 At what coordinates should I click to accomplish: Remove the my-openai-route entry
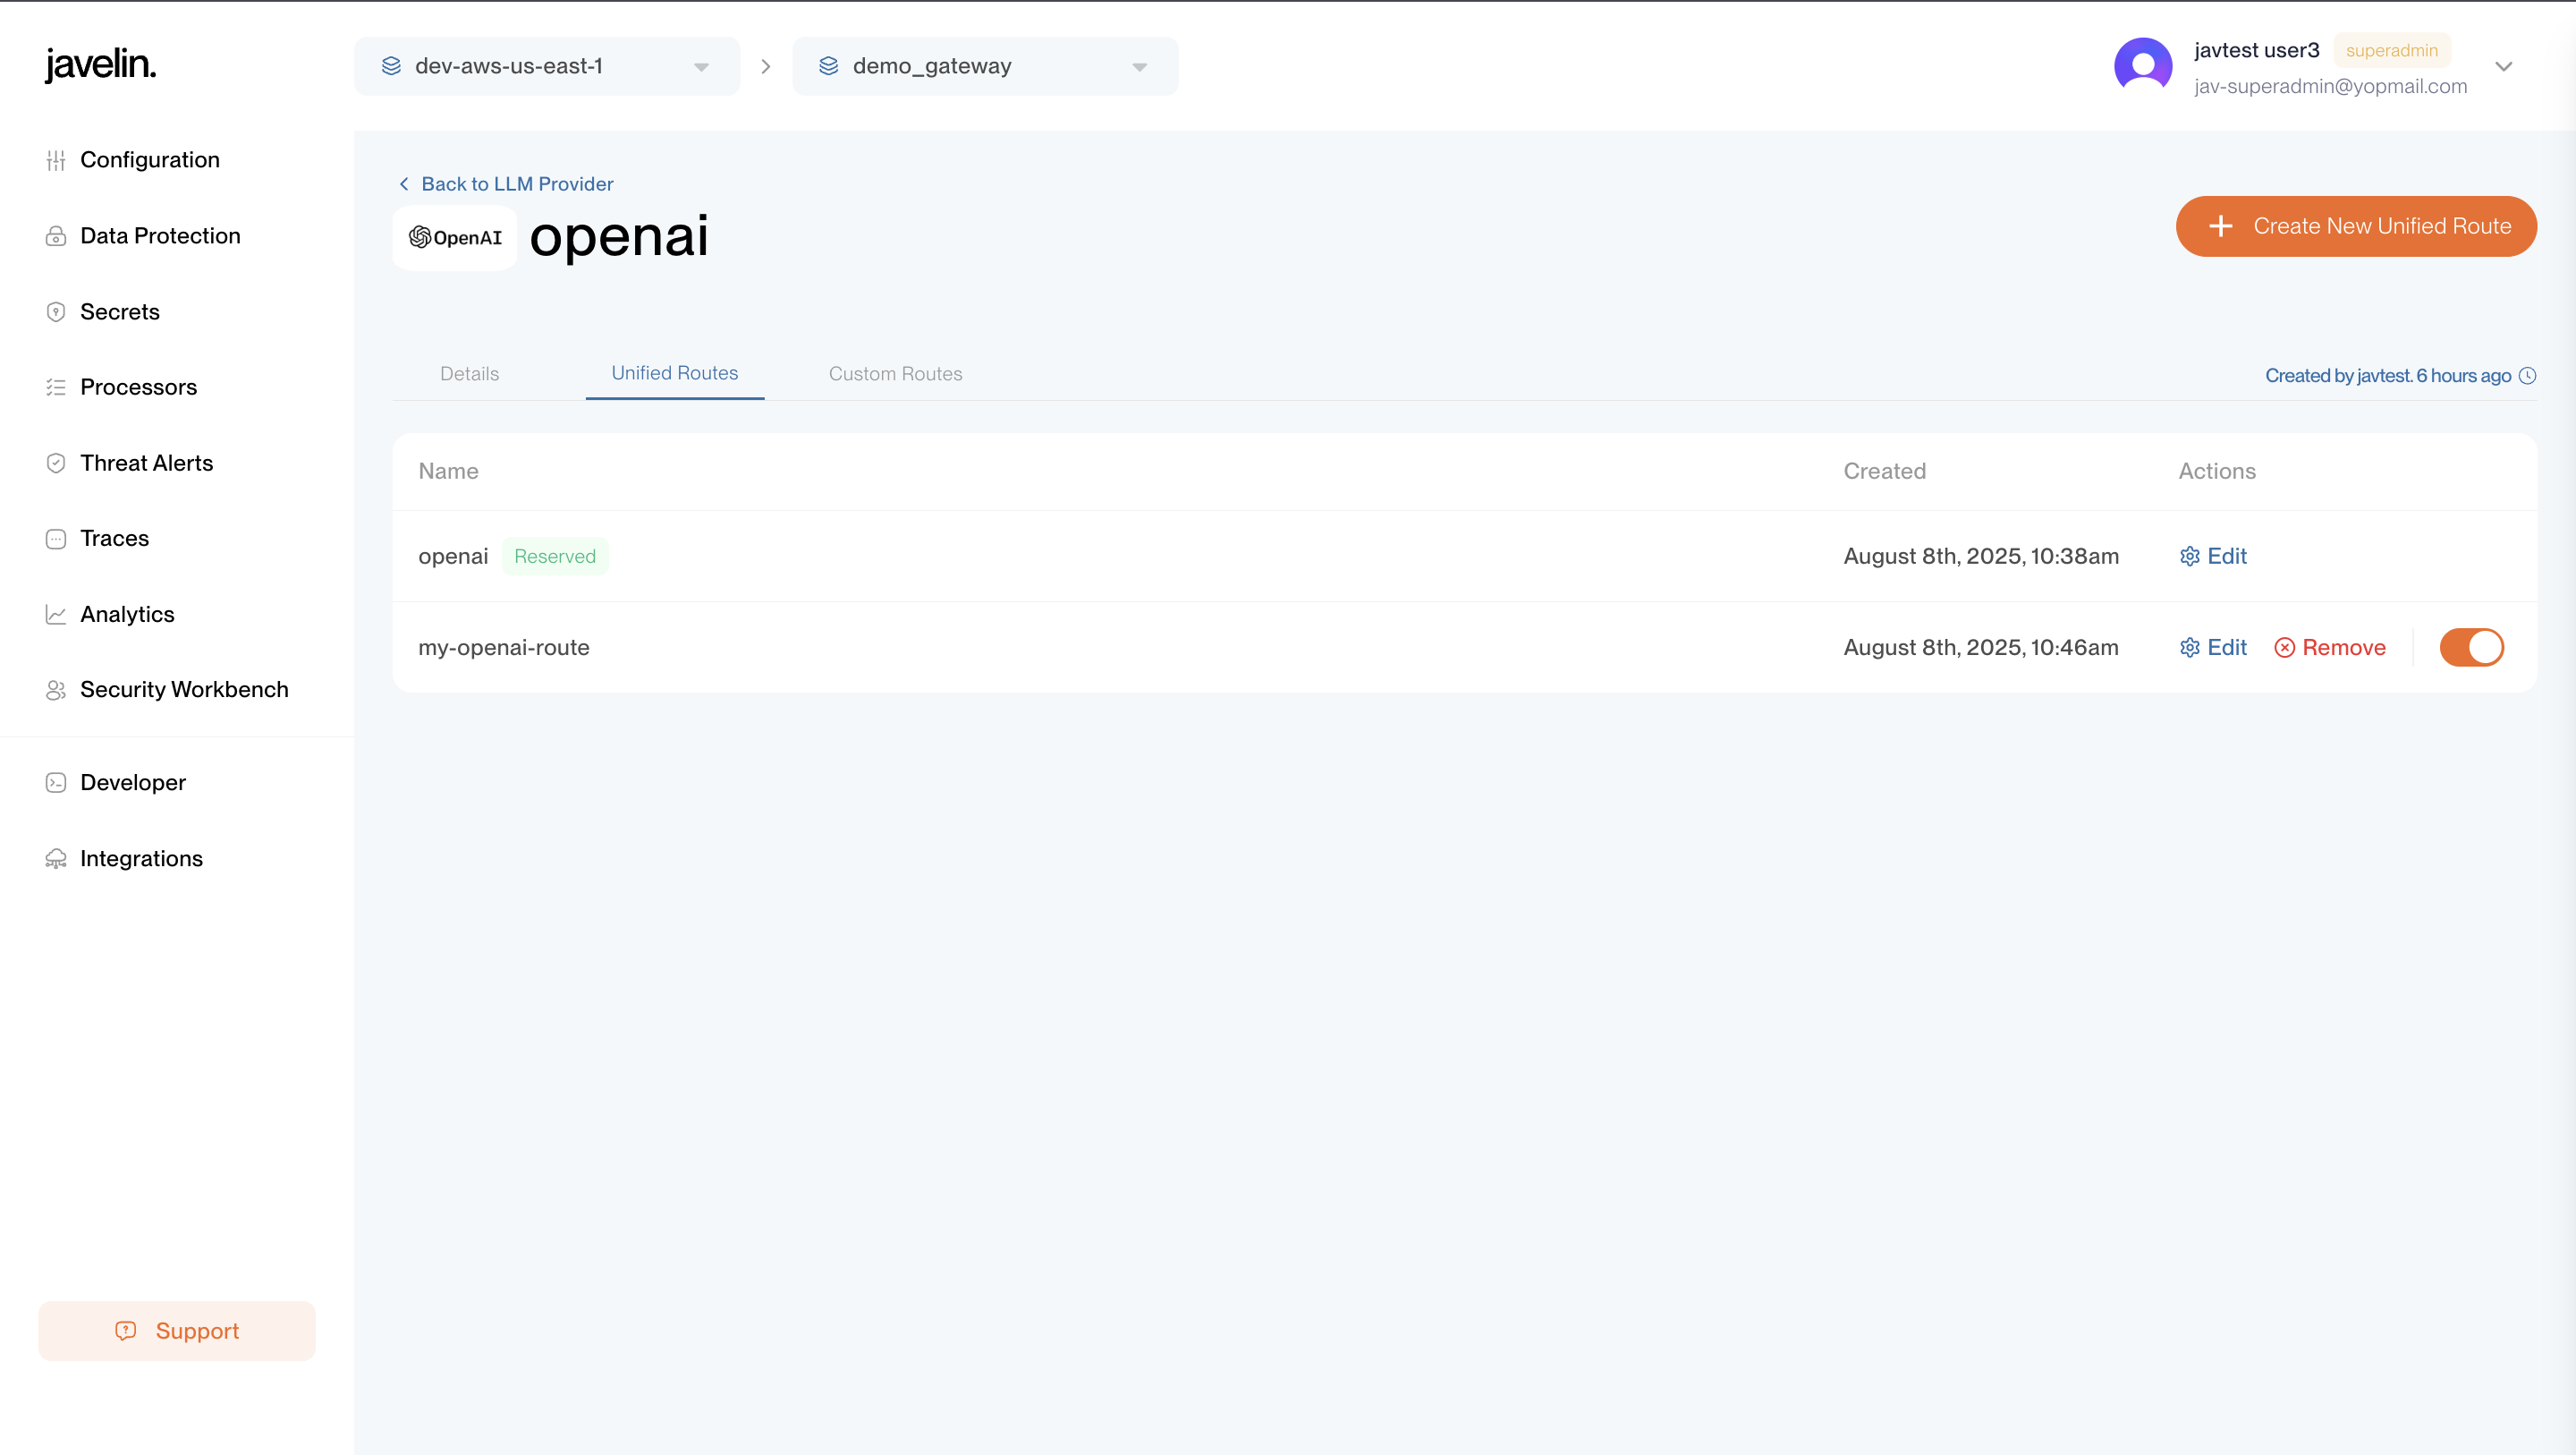click(2330, 648)
